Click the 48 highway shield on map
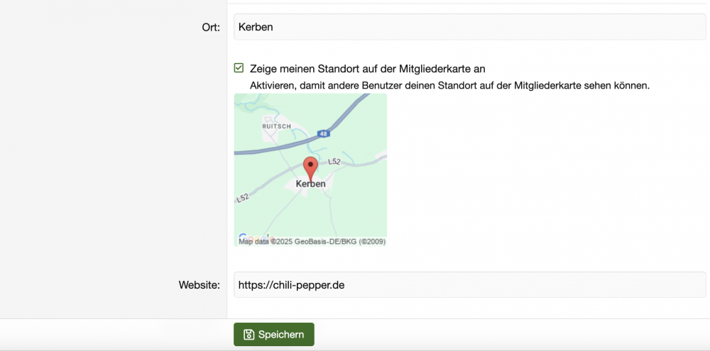The image size is (710, 351). coord(323,133)
